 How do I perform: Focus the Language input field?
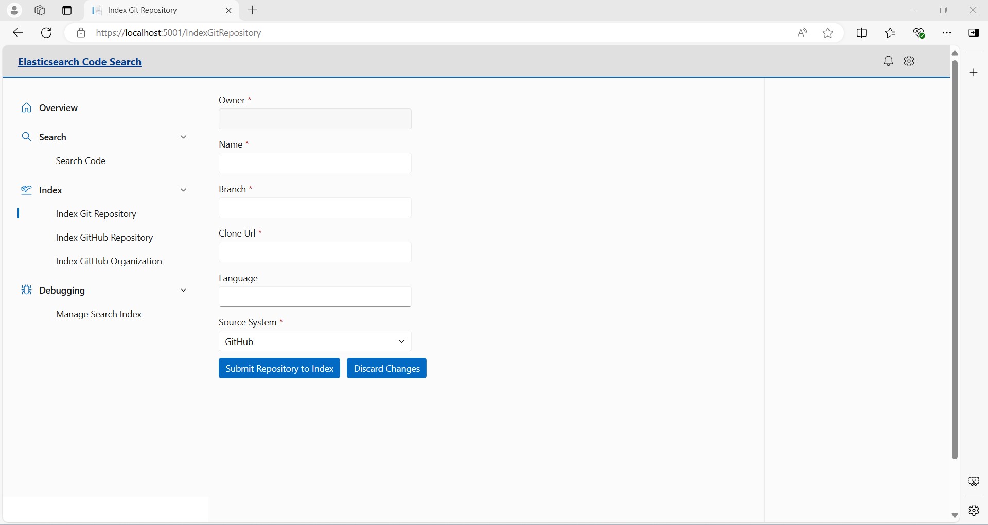pos(315,297)
